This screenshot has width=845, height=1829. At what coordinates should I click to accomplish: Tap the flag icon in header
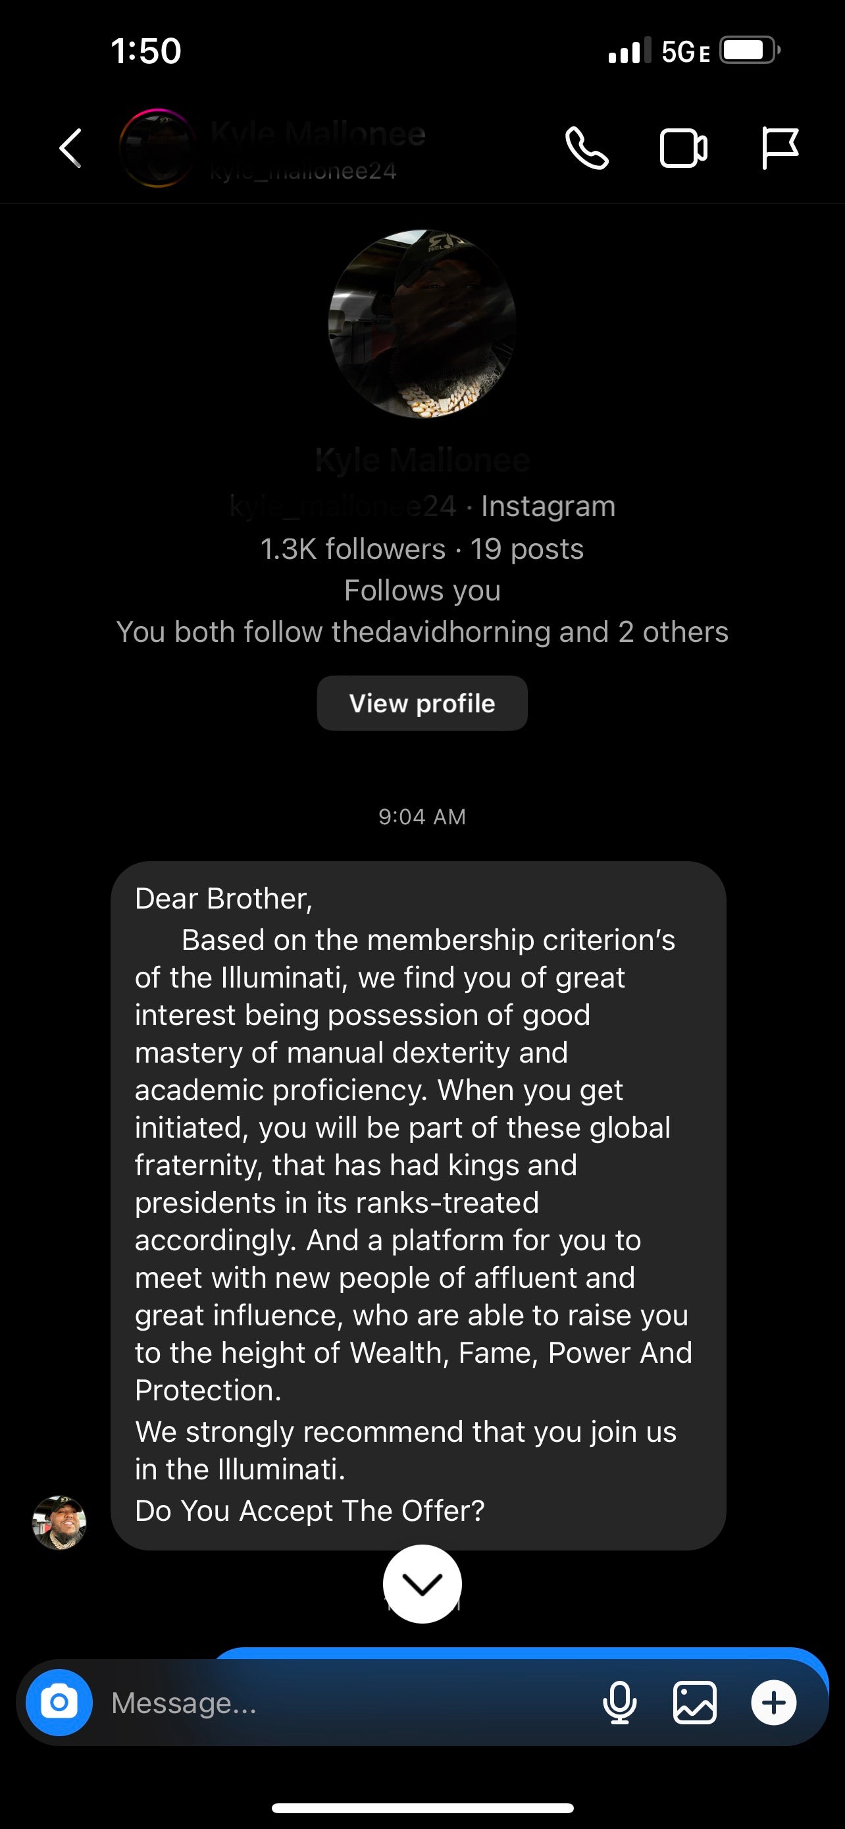coord(780,148)
